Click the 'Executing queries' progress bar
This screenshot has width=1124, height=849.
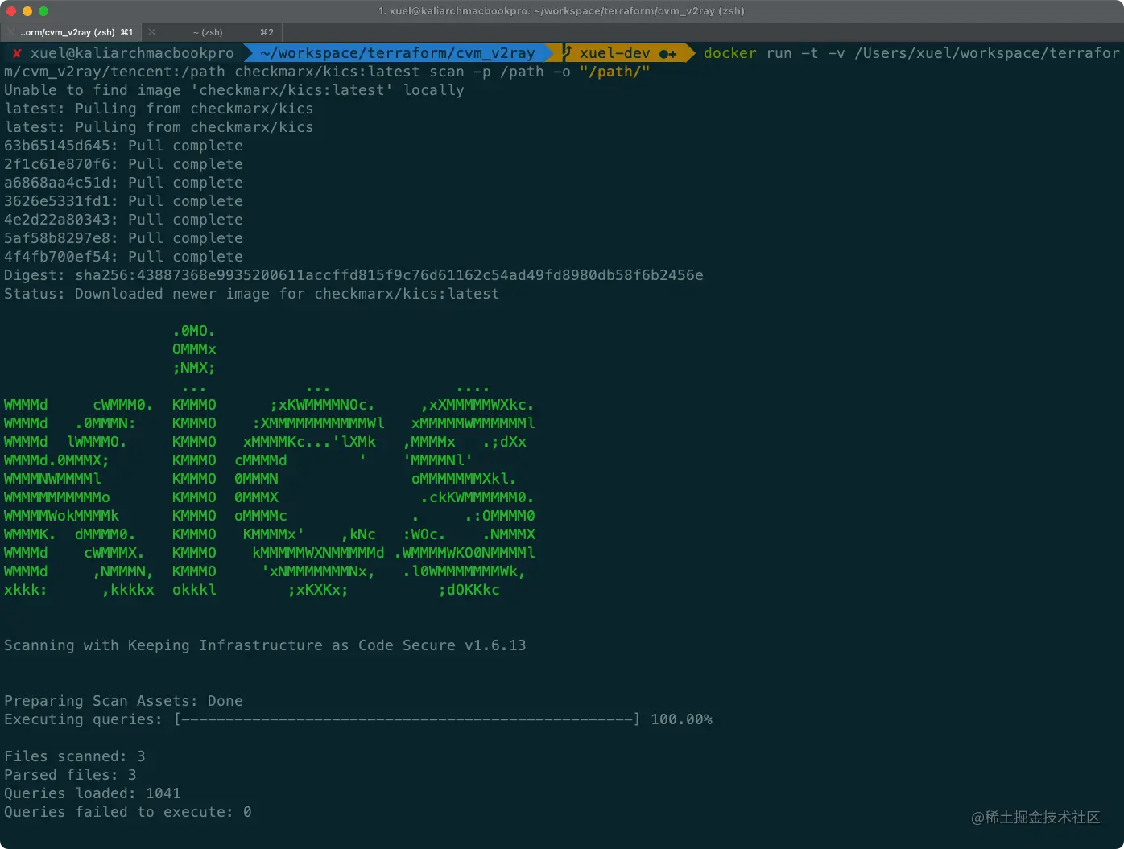click(407, 719)
